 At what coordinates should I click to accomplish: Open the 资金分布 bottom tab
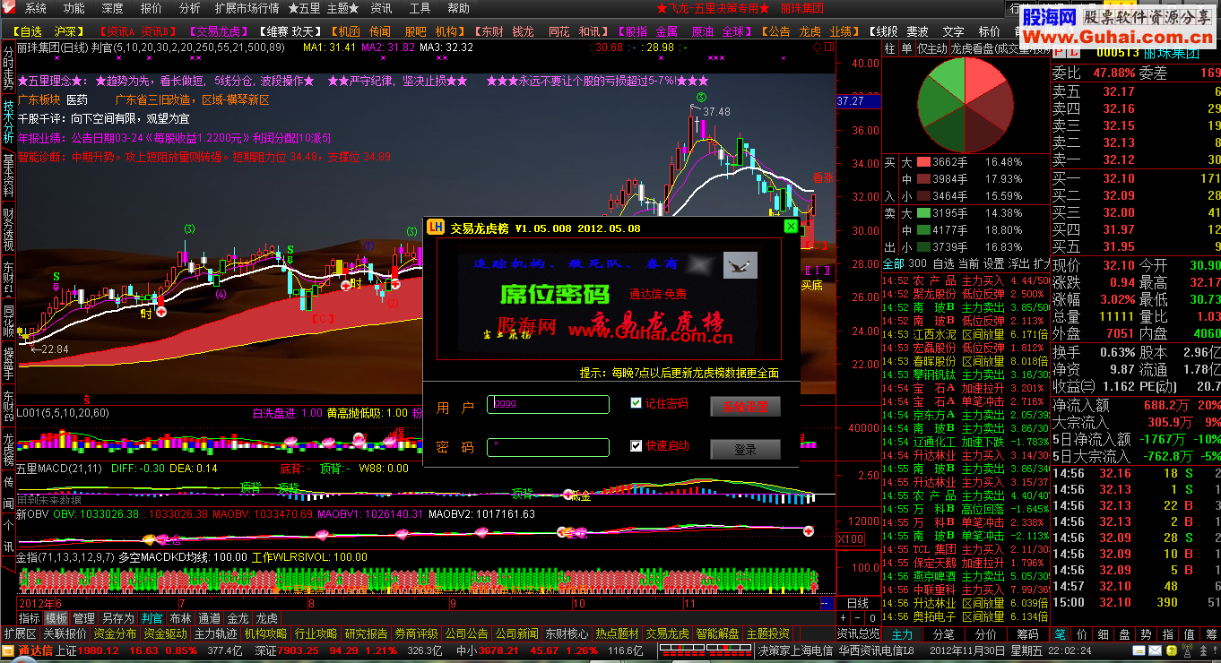(115, 633)
